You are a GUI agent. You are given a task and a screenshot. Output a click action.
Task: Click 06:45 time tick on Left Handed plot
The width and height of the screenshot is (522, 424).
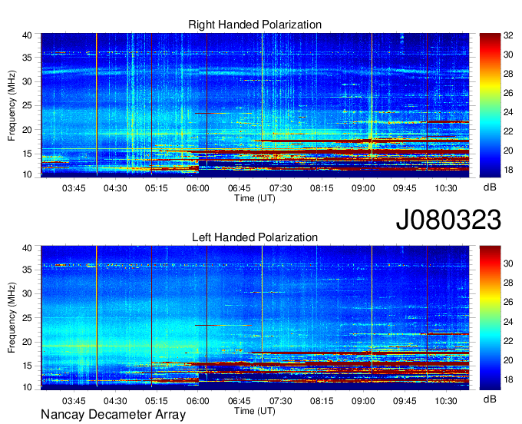click(x=240, y=401)
